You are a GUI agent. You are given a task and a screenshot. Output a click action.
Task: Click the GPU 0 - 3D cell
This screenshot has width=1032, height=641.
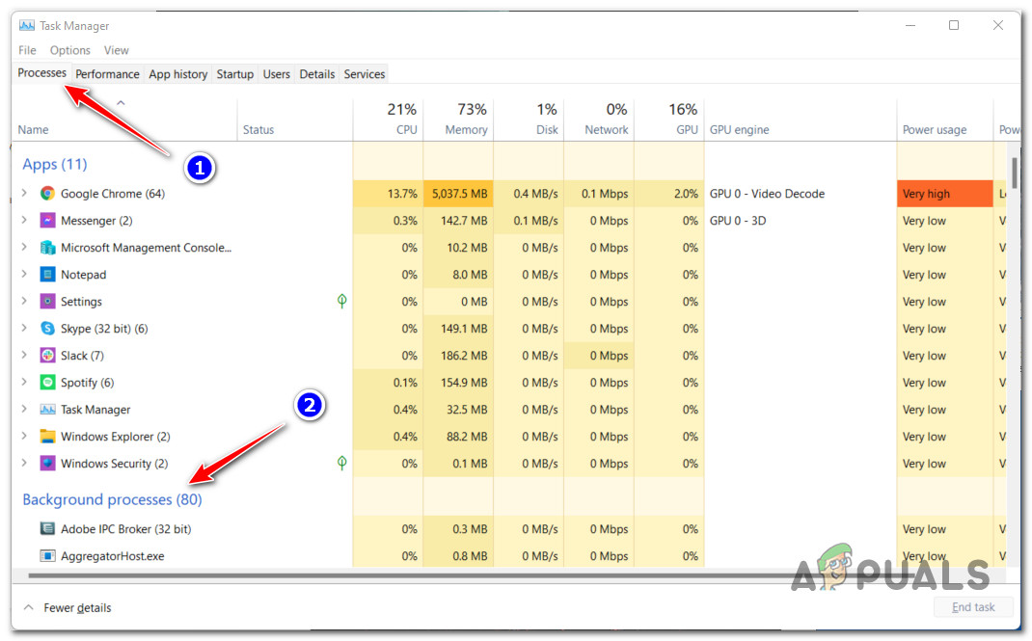[x=801, y=220]
